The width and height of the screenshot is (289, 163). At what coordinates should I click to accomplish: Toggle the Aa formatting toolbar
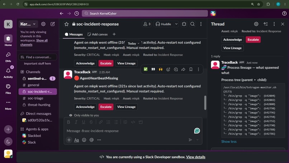click(76, 140)
